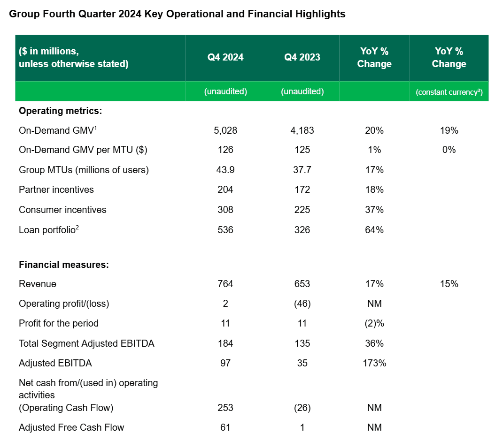Select the 'Q4 2024' column header

click(225, 57)
